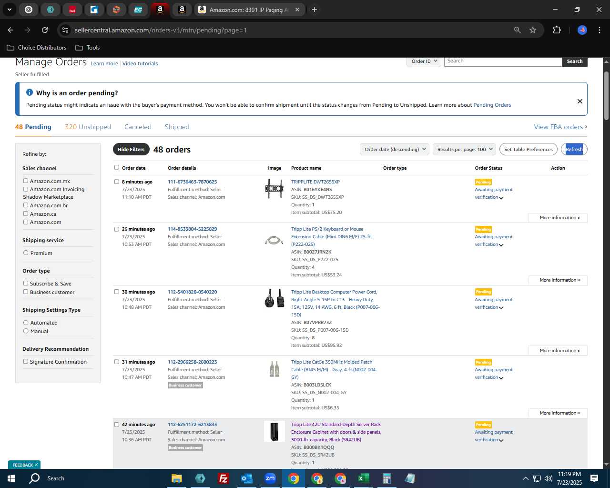Tick the select-all orders checkbox in header
Screen dimensions: 610x488
(x=117, y=167)
